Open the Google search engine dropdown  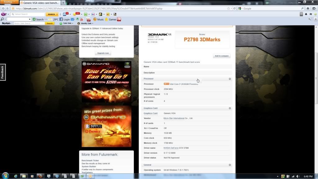click(x=240, y=8)
